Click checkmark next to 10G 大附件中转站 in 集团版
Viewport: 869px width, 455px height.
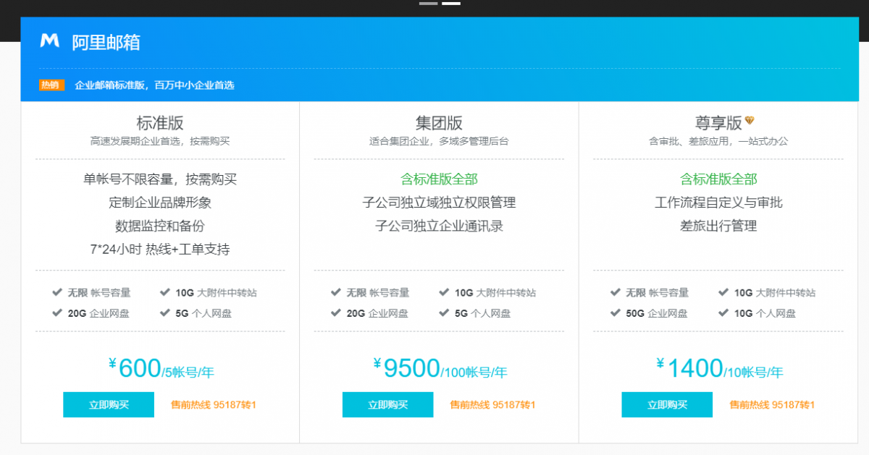(x=444, y=292)
